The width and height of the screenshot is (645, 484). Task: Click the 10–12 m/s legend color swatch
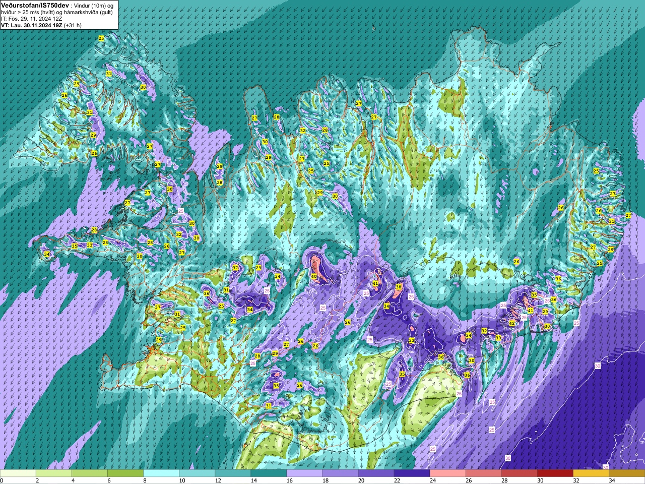(197, 473)
